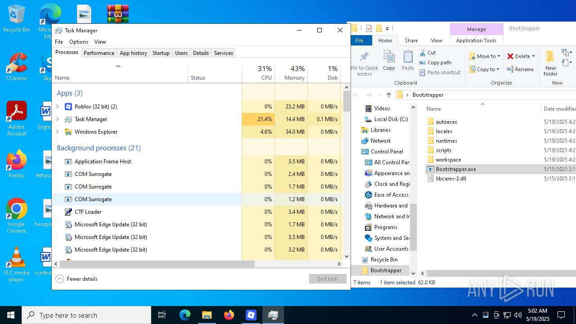Select the workspace folder
Image resolution: width=576 pixels, height=324 pixels.
[448, 160]
